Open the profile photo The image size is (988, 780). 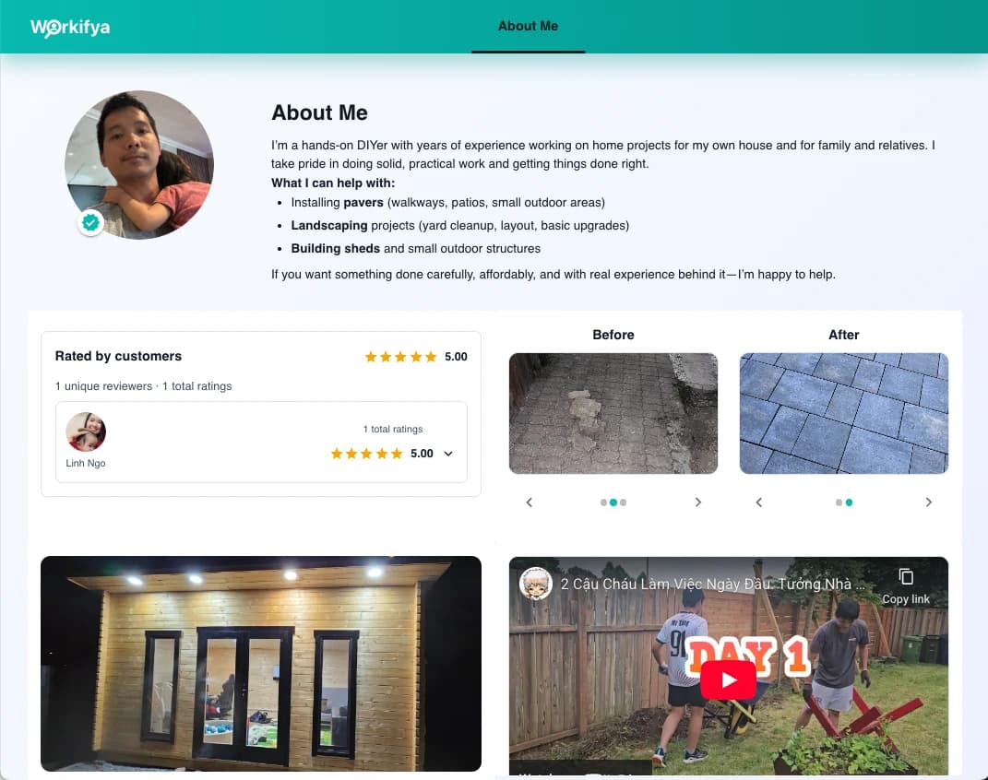[x=139, y=165]
